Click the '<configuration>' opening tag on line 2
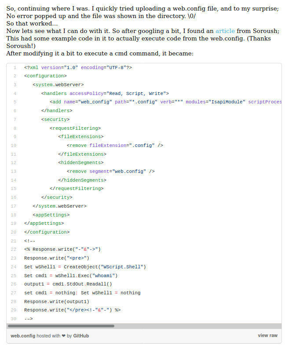Screen dimensions: 307x348 45,76
